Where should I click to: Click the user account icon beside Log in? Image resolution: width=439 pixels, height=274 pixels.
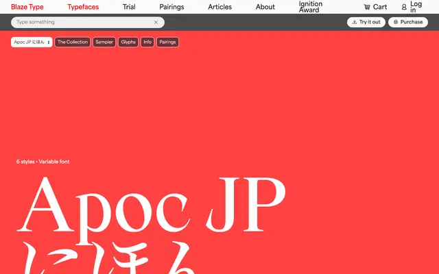(x=404, y=7)
